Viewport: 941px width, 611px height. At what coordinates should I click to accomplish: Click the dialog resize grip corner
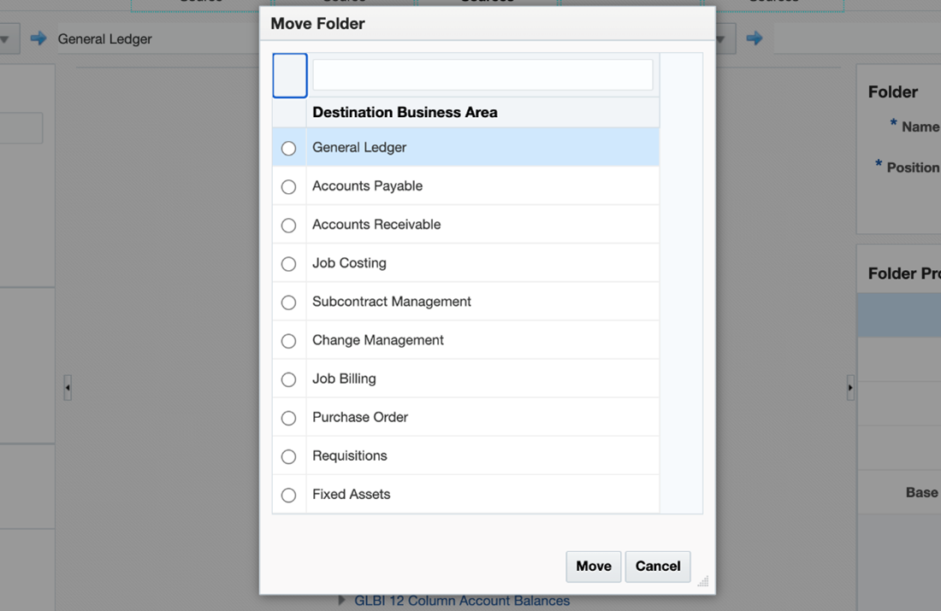tap(702, 581)
